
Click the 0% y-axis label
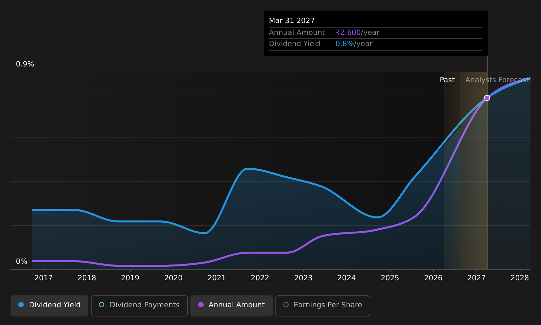coord(21,262)
